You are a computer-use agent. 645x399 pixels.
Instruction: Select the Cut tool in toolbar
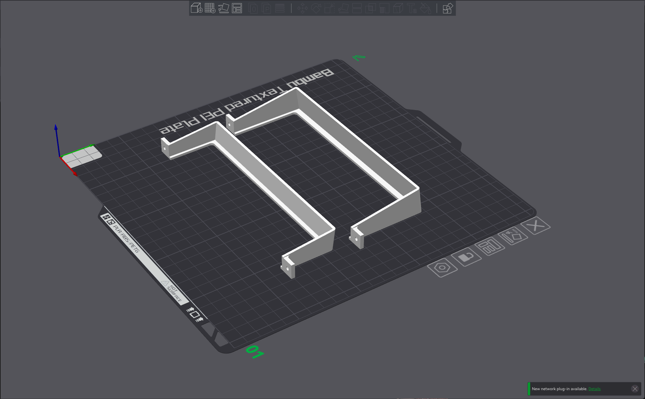(357, 8)
